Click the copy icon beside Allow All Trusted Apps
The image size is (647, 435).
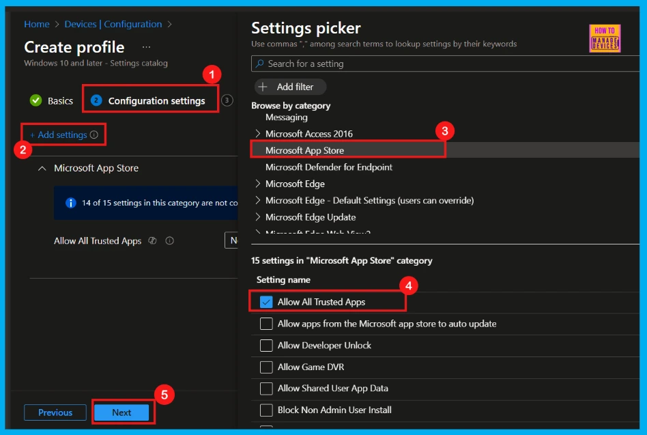tap(153, 240)
